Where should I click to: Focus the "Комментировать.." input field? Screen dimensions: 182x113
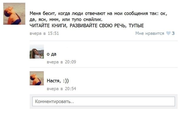(x=104, y=102)
